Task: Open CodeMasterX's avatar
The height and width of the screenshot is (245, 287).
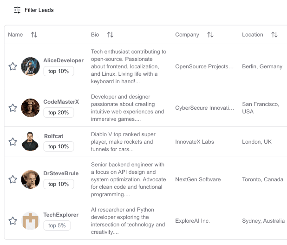Action: click(30, 108)
